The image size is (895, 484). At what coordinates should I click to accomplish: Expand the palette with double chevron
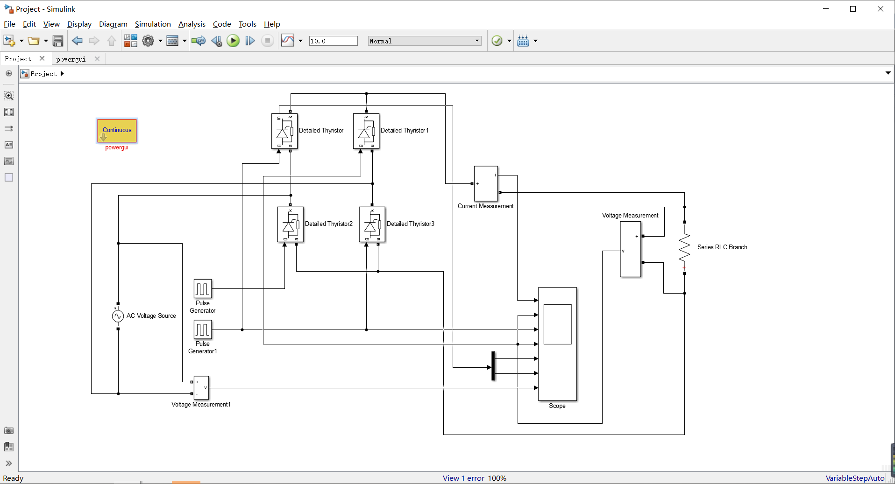click(x=9, y=463)
